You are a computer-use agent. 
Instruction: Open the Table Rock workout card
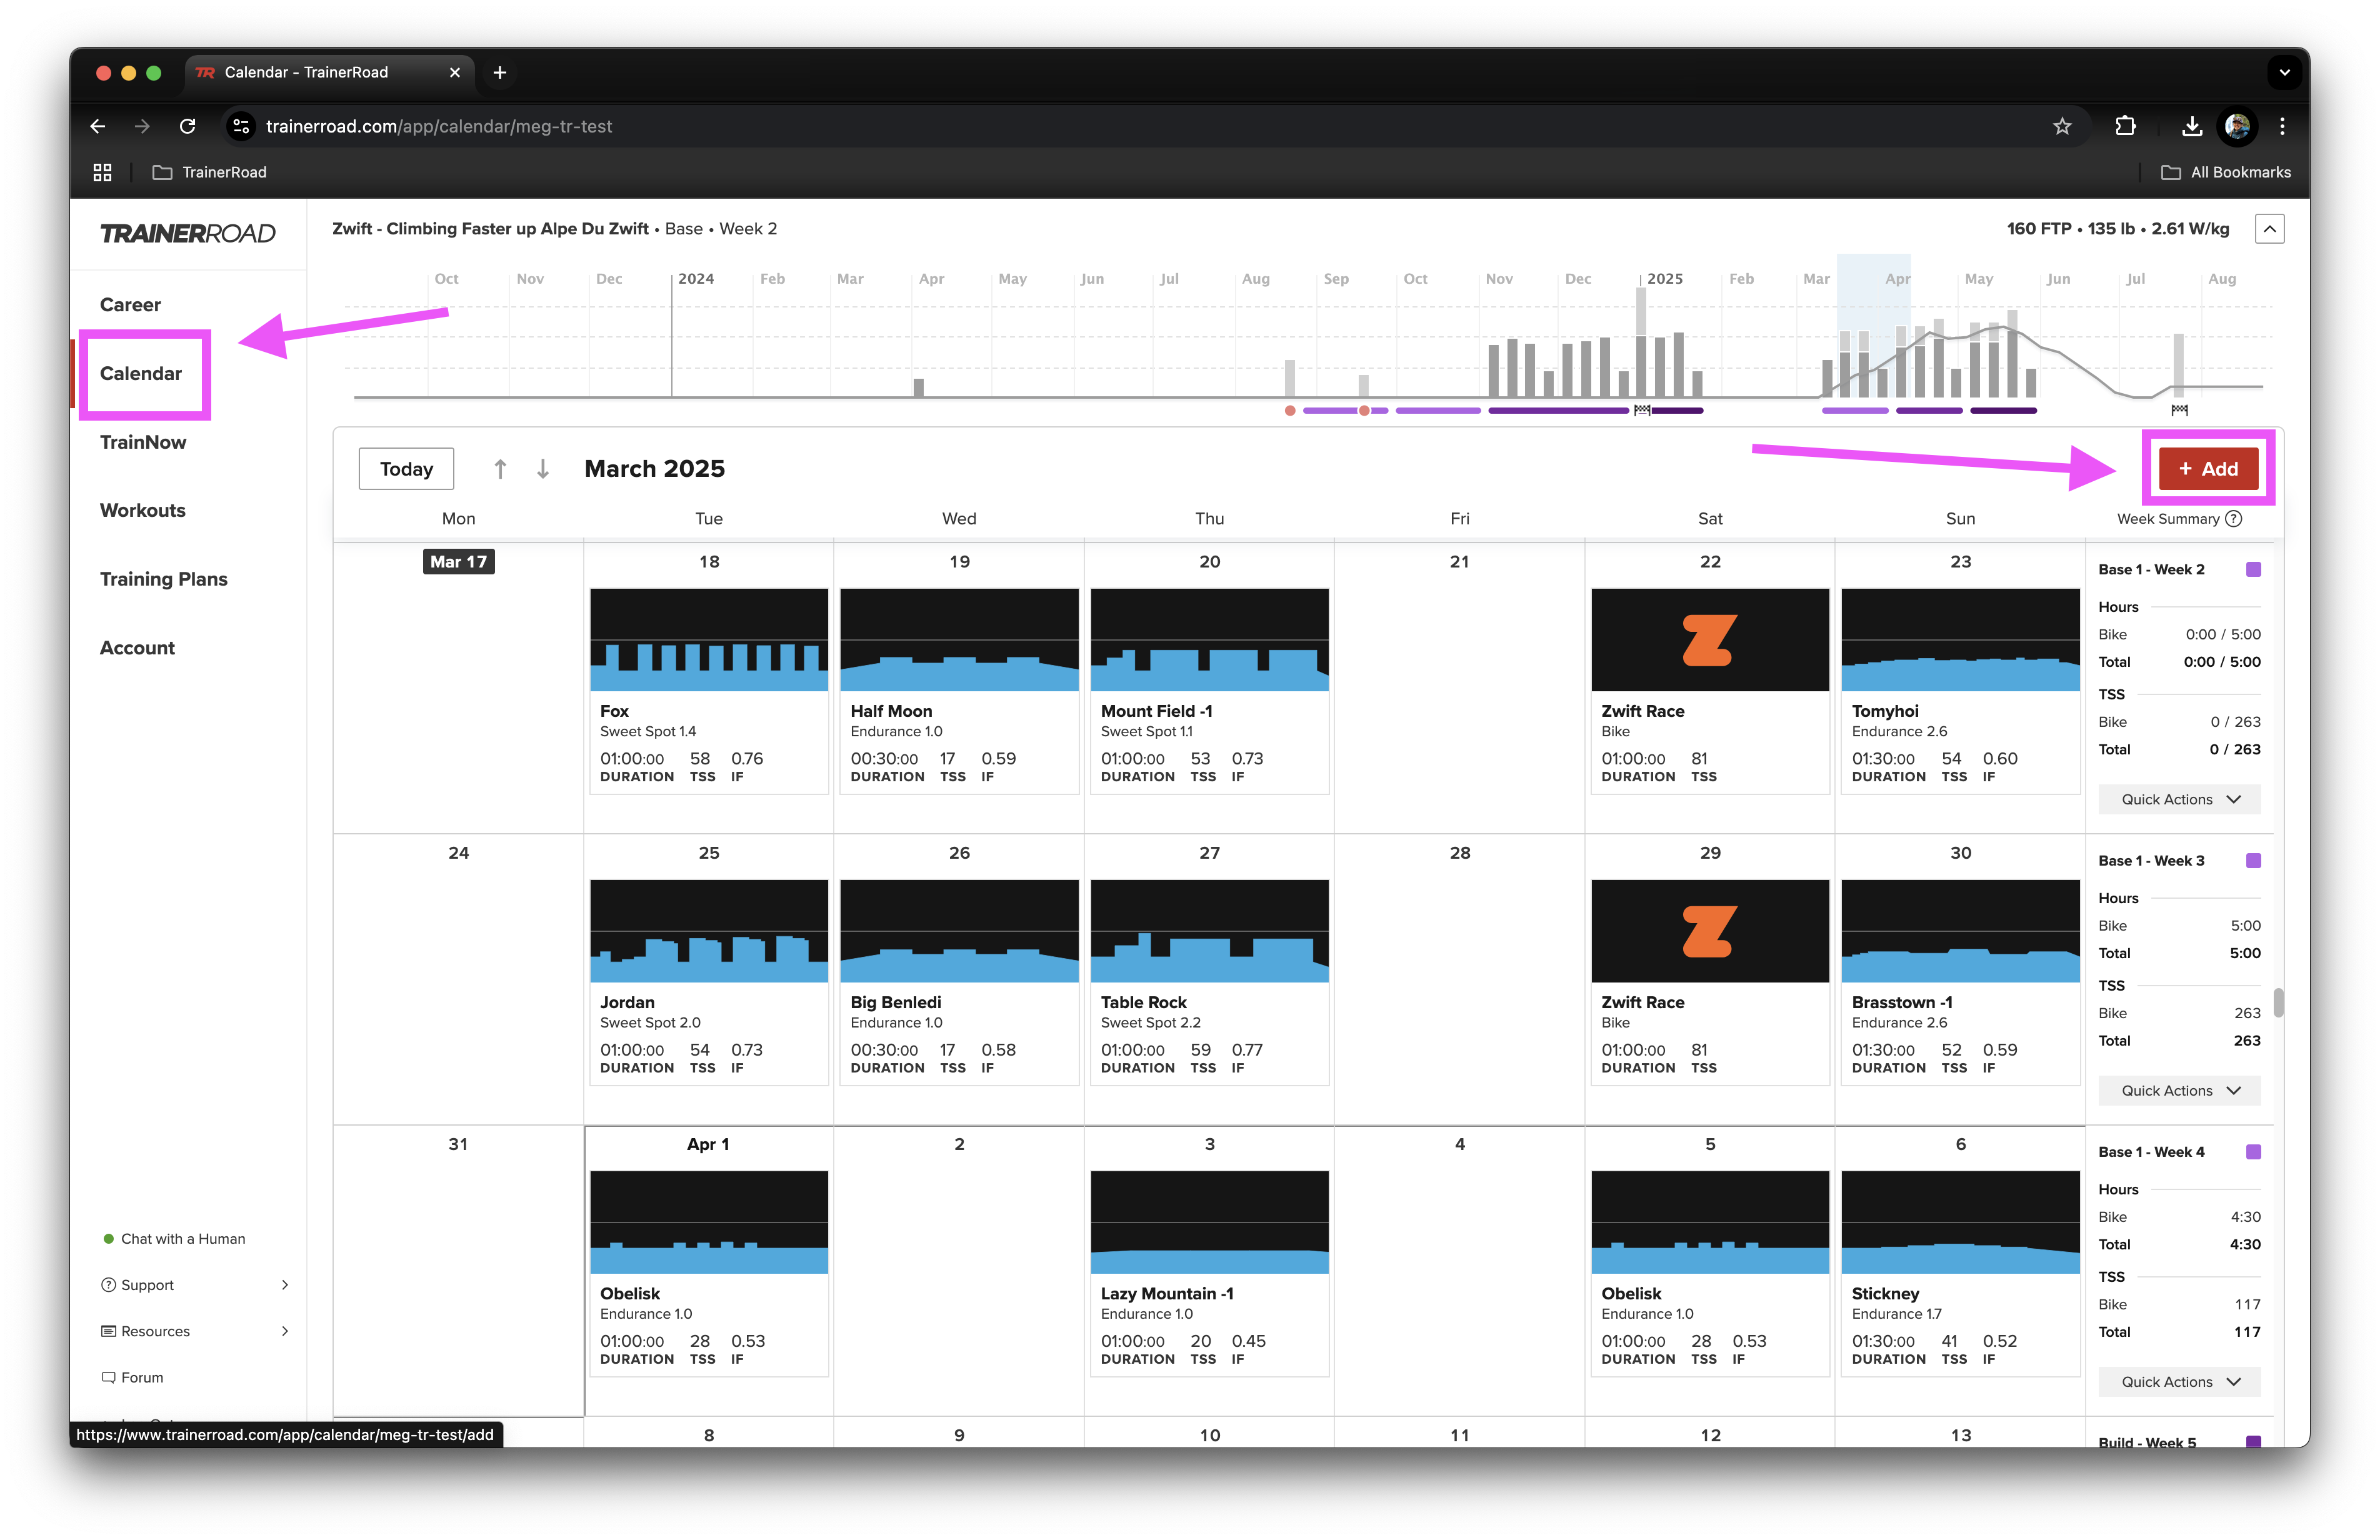(x=1209, y=982)
